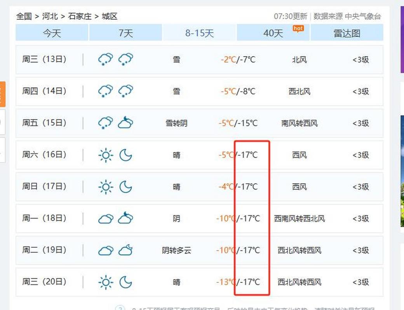The image size is (404, 310).
Task: Click the daytime snow icon for 周五 (15日)
Action: 106,123
